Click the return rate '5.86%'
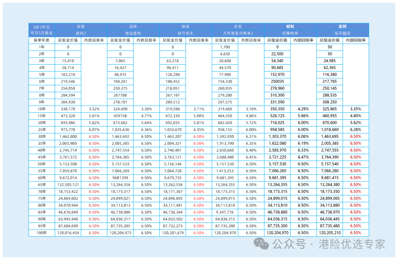Viewport: 398px width, 260px height. [x=303, y=116]
